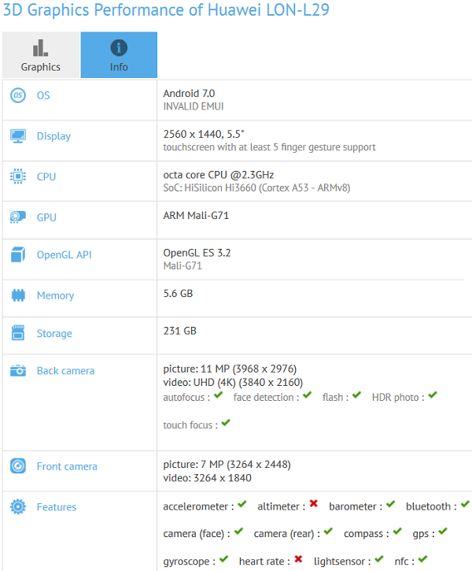Image resolution: width=472 pixels, height=571 pixels.
Task: Click the Storage label
Action: point(54,334)
